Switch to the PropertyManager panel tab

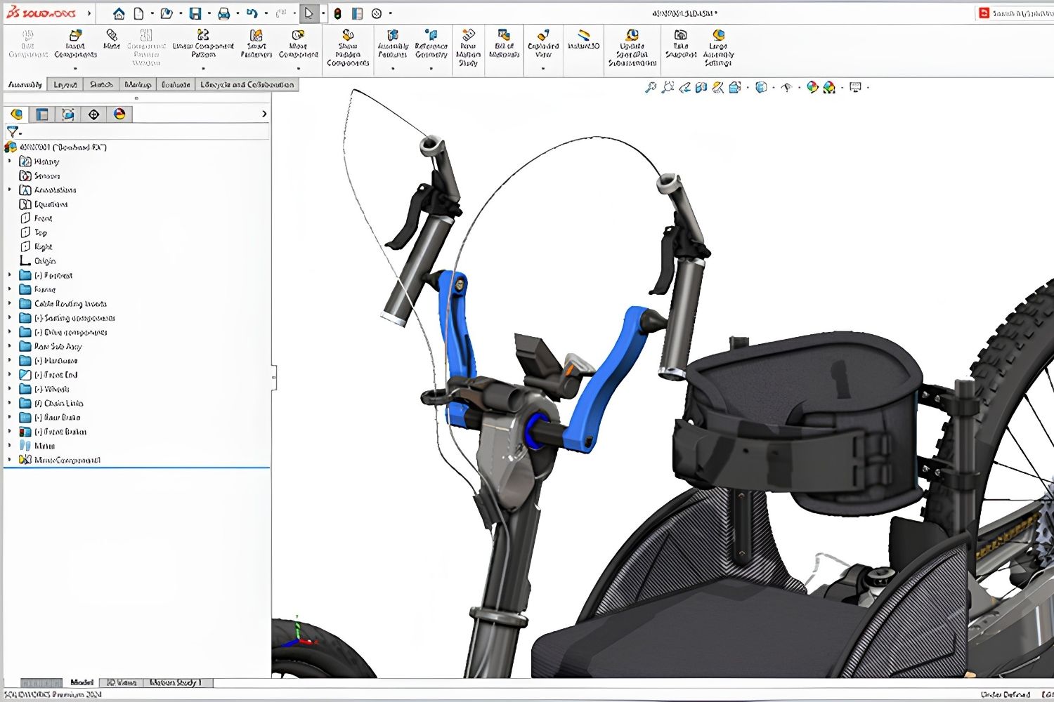tap(42, 114)
